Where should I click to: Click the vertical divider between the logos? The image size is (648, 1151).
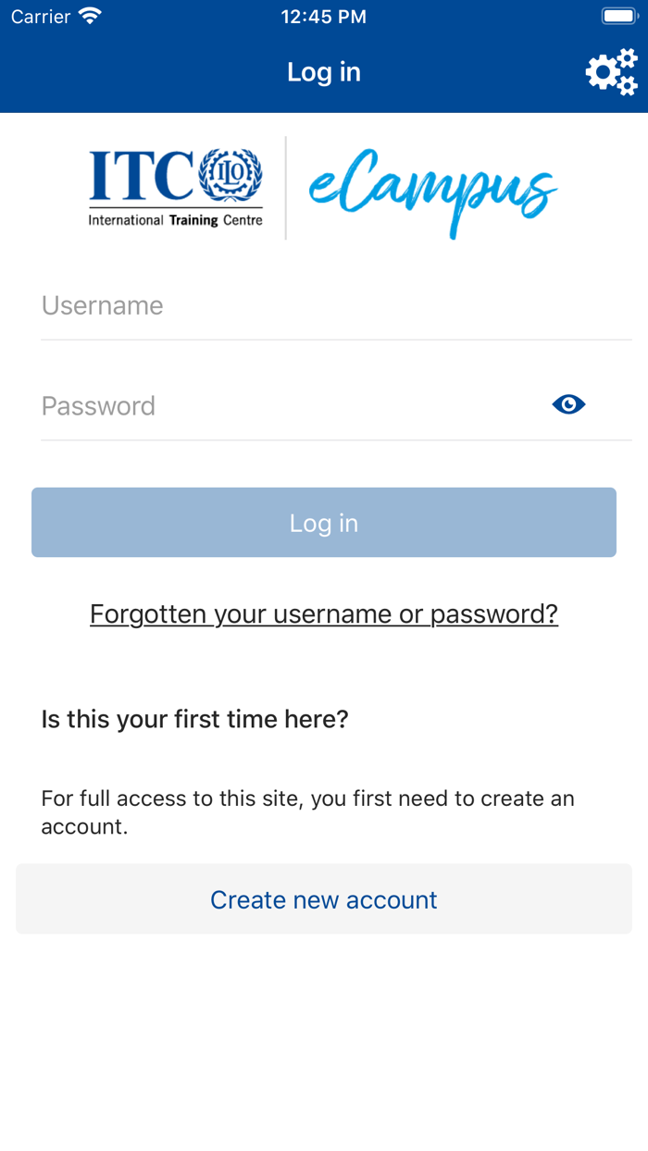[285, 188]
